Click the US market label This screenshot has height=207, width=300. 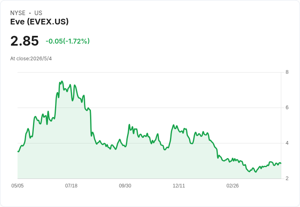tap(38, 13)
